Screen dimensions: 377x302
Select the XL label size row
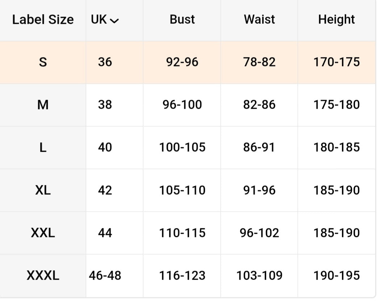click(43, 190)
